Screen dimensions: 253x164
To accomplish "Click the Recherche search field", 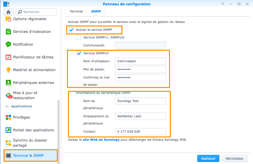I will pos(36,12).
